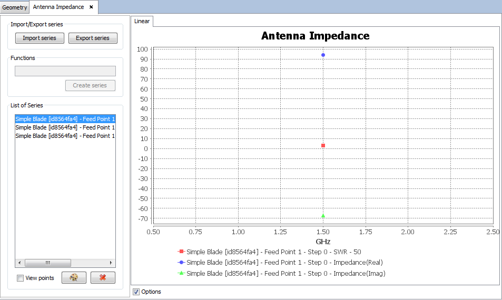Click the Functions input field

tap(65, 71)
